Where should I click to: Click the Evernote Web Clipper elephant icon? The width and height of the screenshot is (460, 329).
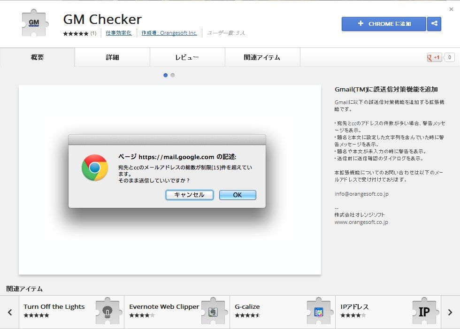coord(213,312)
